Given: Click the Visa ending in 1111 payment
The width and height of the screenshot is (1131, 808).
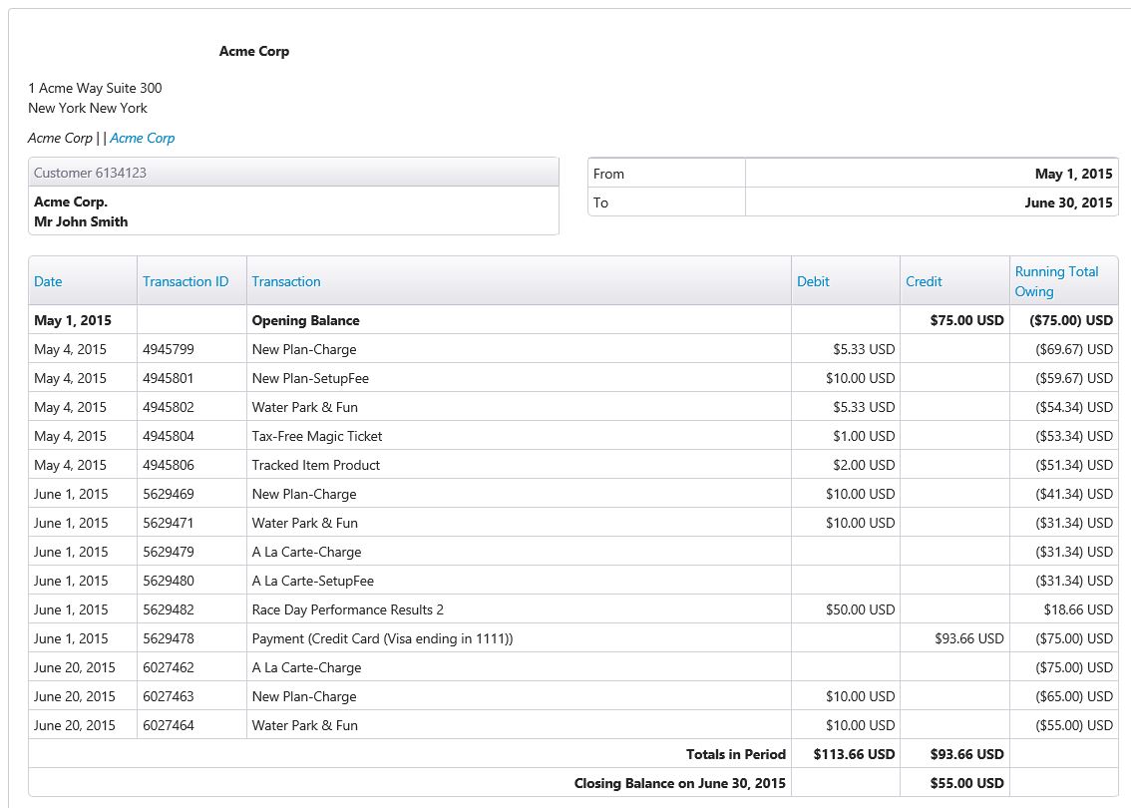Looking at the screenshot, I should (382, 638).
